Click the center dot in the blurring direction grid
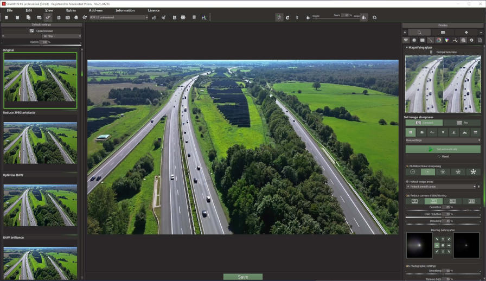The image size is (486, 281). pyautogui.click(x=443, y=245)
